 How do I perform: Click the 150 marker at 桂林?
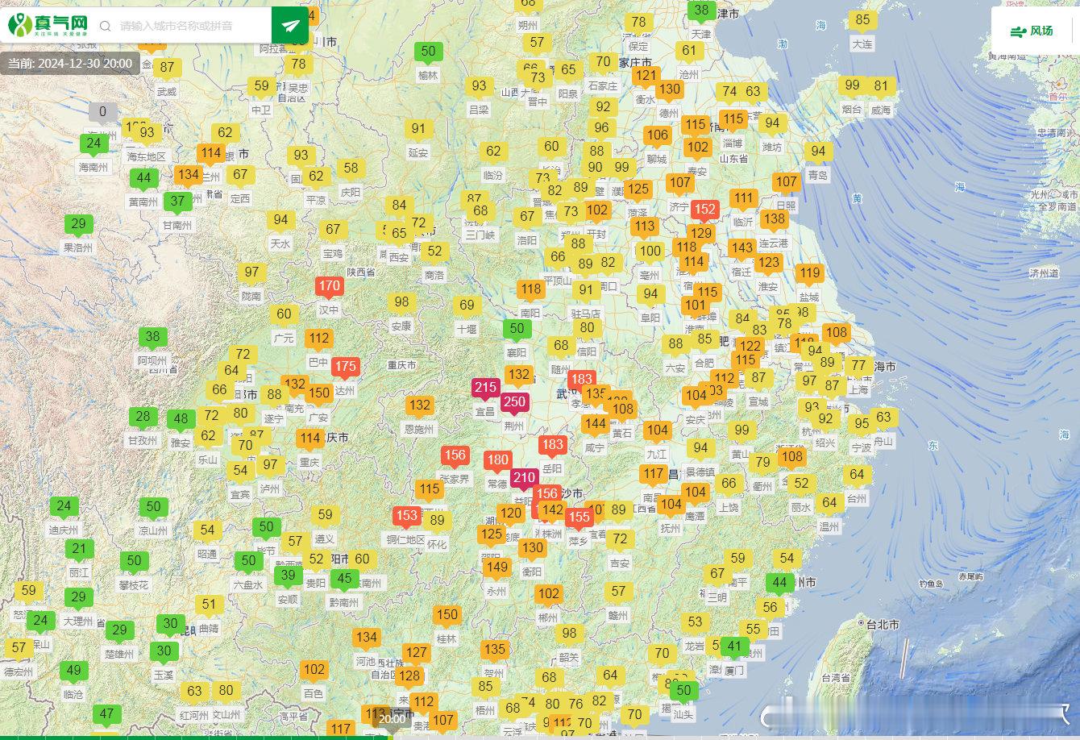click(447, 615)
